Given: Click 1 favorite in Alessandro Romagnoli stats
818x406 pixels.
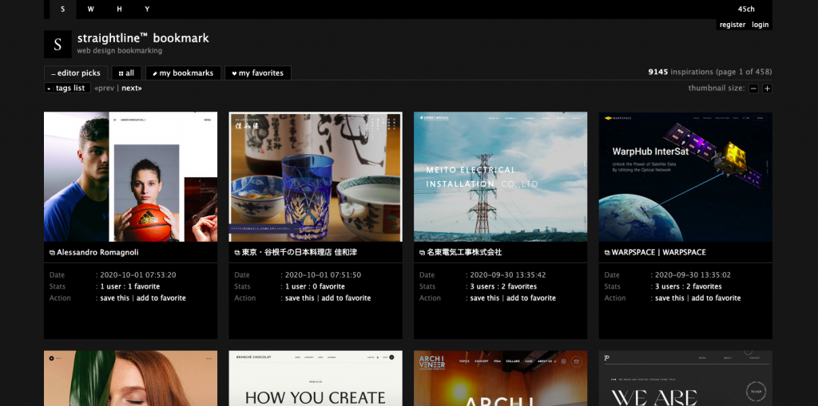Looking at the screenshot, I should (x=144, y=286).
